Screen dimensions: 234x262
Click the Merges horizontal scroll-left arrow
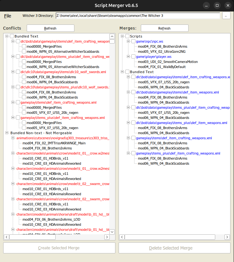click(x=122, y=237)
